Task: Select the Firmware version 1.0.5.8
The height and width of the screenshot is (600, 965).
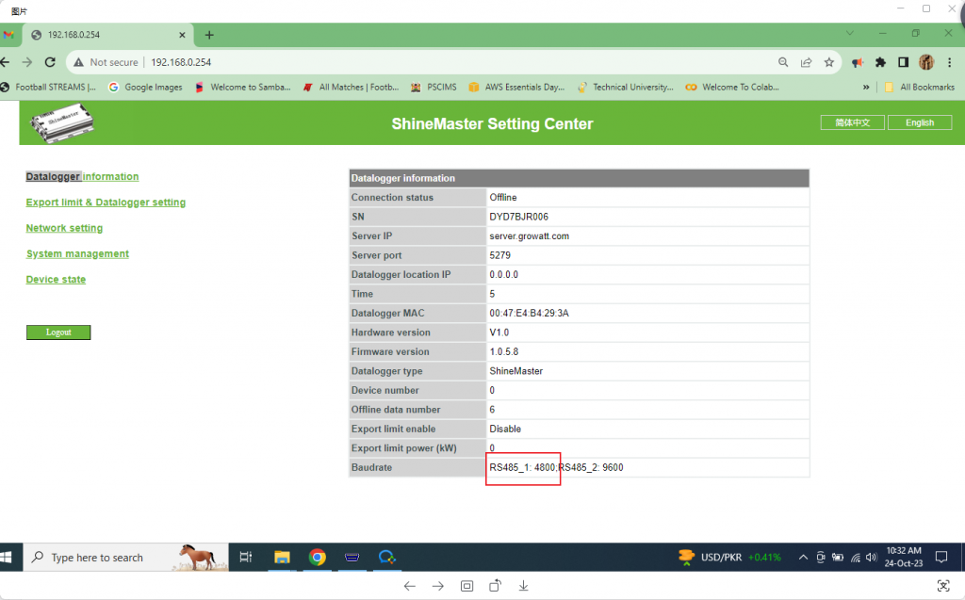Action: pos(504,352)
